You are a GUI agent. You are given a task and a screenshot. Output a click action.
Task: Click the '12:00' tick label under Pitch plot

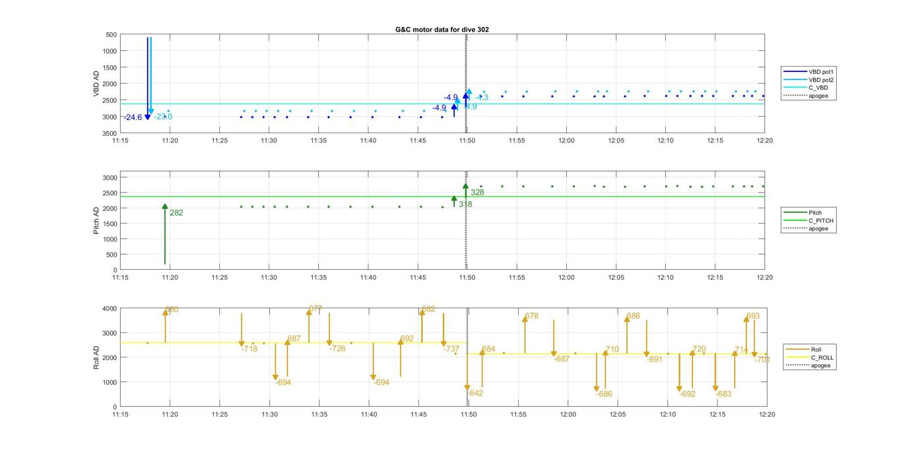(x=566, y=278)
